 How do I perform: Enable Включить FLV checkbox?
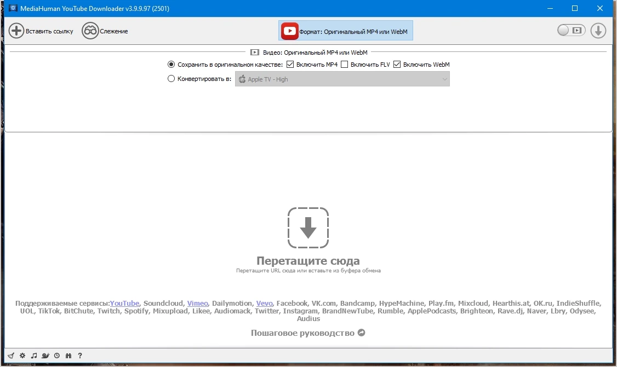pos(344,65)
